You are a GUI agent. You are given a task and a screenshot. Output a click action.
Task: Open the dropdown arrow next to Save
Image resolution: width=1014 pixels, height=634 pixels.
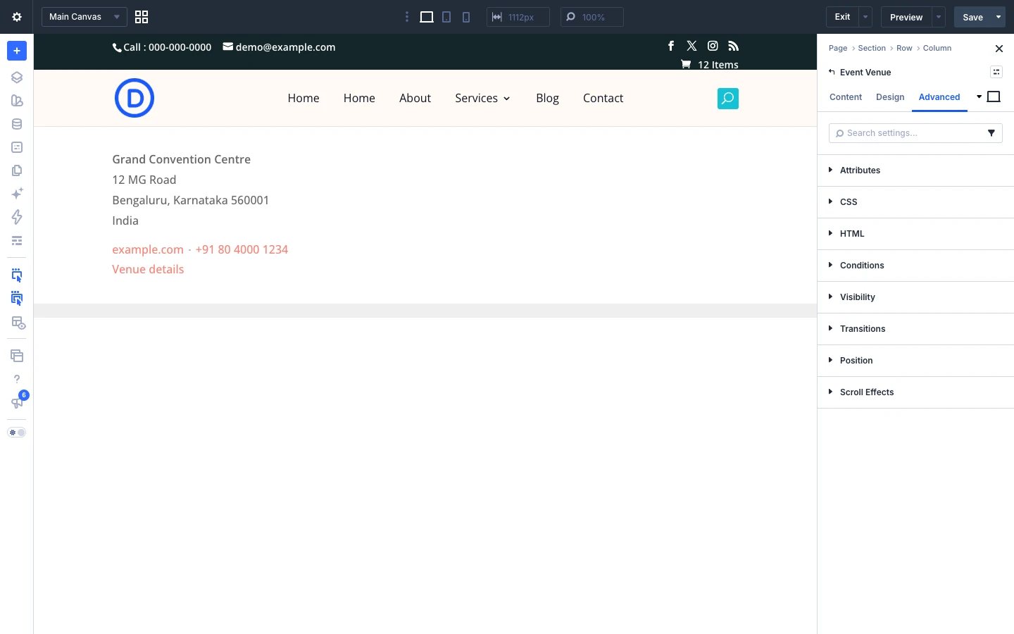tap(999, 17)
